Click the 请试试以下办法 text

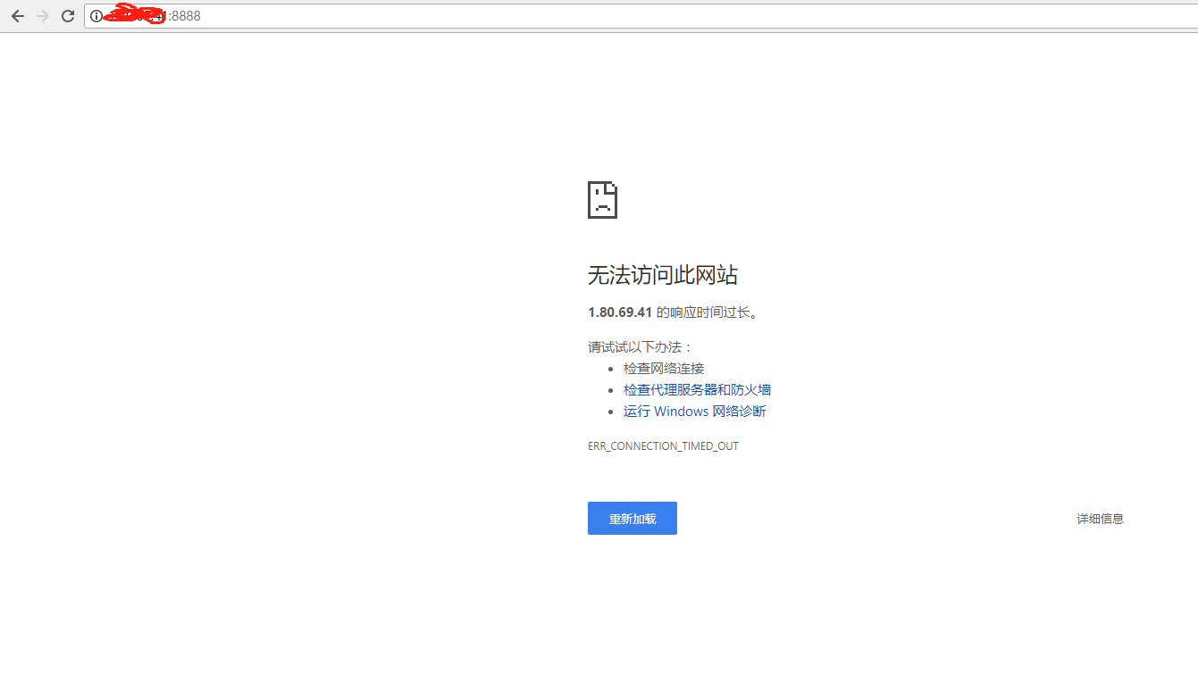[641, 347]
